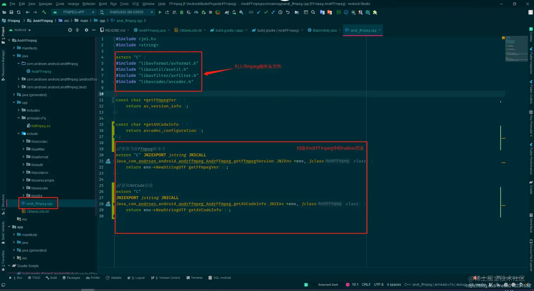Open the Navigate menu
Viewport: 534px width, 291px height.
coord(45,4)
